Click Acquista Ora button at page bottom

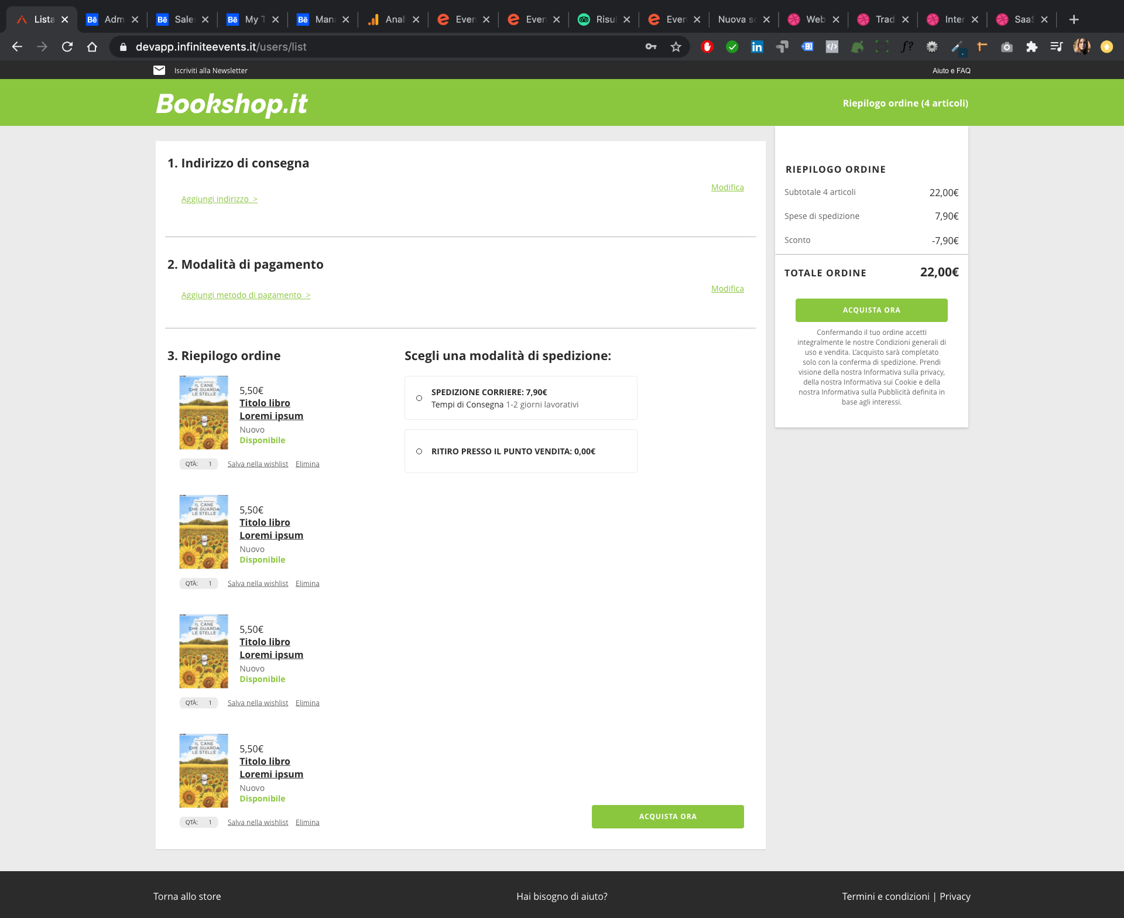pos(668,817)
